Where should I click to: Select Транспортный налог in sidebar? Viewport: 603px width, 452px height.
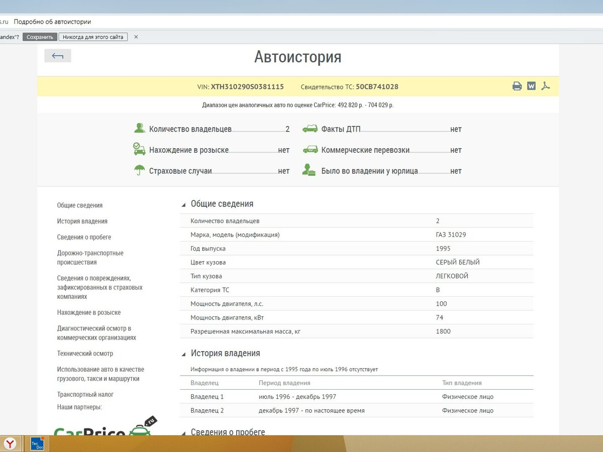coord(85,394)
